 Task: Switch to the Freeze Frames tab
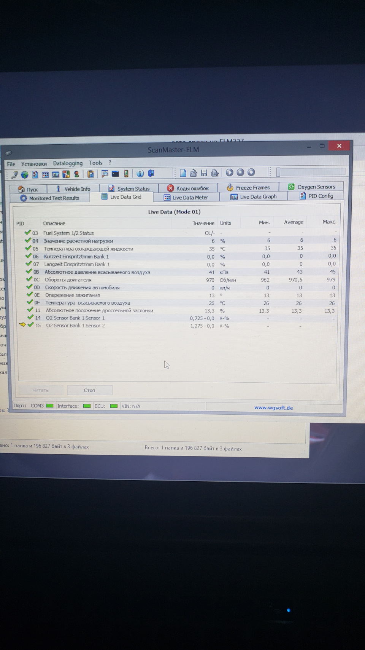[248, 187]
